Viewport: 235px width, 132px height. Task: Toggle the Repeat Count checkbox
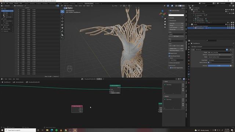tap(169, 53)
